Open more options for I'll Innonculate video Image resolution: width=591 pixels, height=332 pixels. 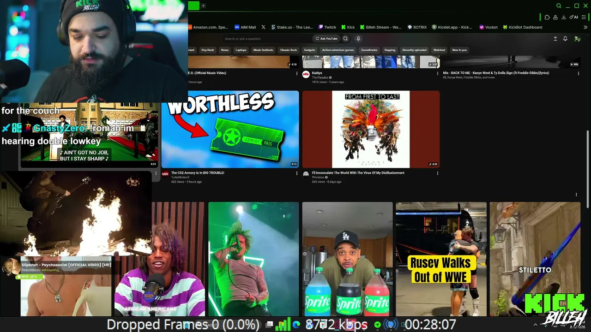(x=437, y=173)
